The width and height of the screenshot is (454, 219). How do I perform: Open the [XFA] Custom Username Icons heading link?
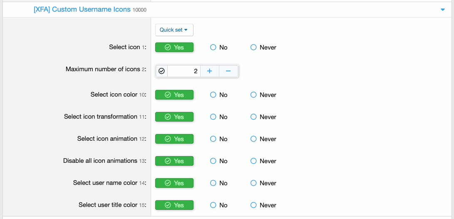(82, 10)
